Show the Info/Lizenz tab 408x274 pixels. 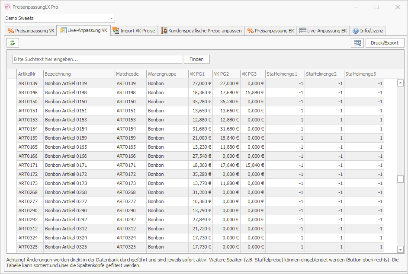pyautogui.click(x=367, y=31)
